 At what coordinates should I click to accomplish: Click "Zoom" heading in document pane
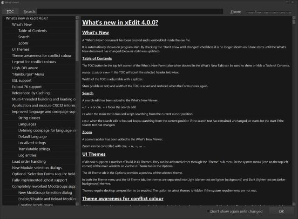click(x=87, y=132)
